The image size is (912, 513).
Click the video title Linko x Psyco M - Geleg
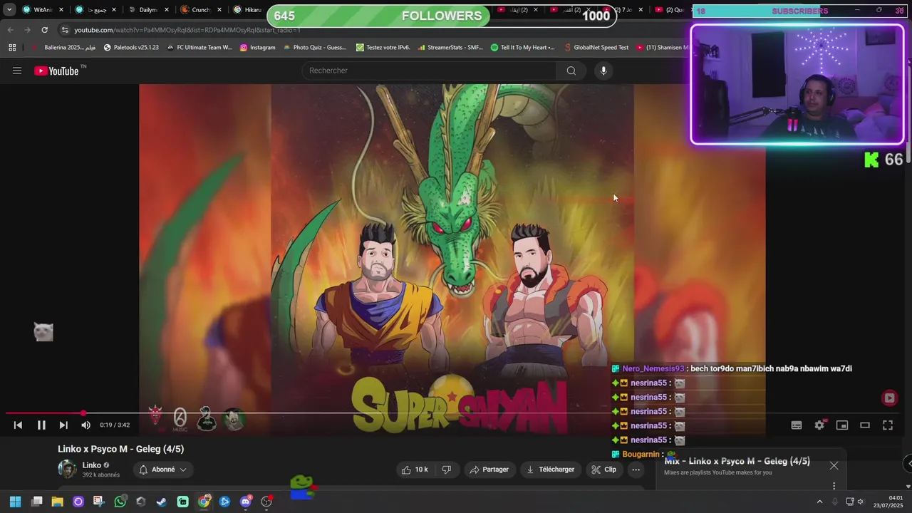click(x=121, y=449)
